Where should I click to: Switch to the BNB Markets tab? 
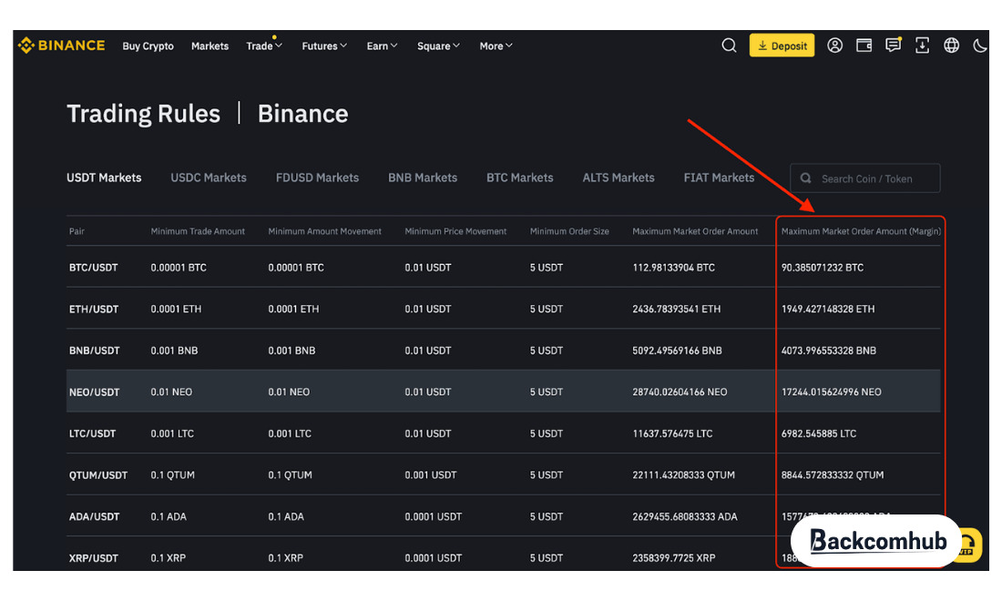423,178
